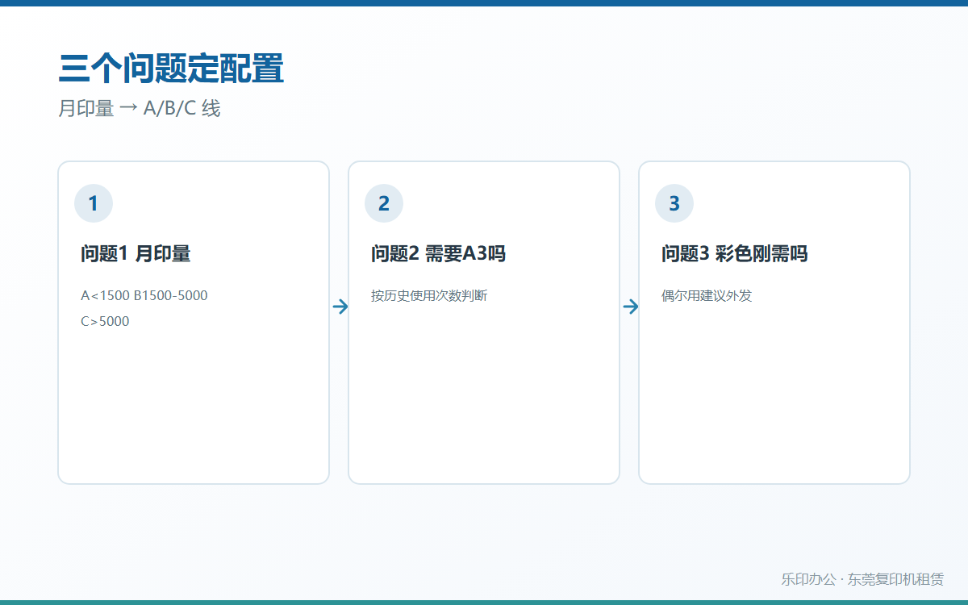Click the text A<1500 B1500-5000
This screenshot has width=968, height=605.
point(144,296)
